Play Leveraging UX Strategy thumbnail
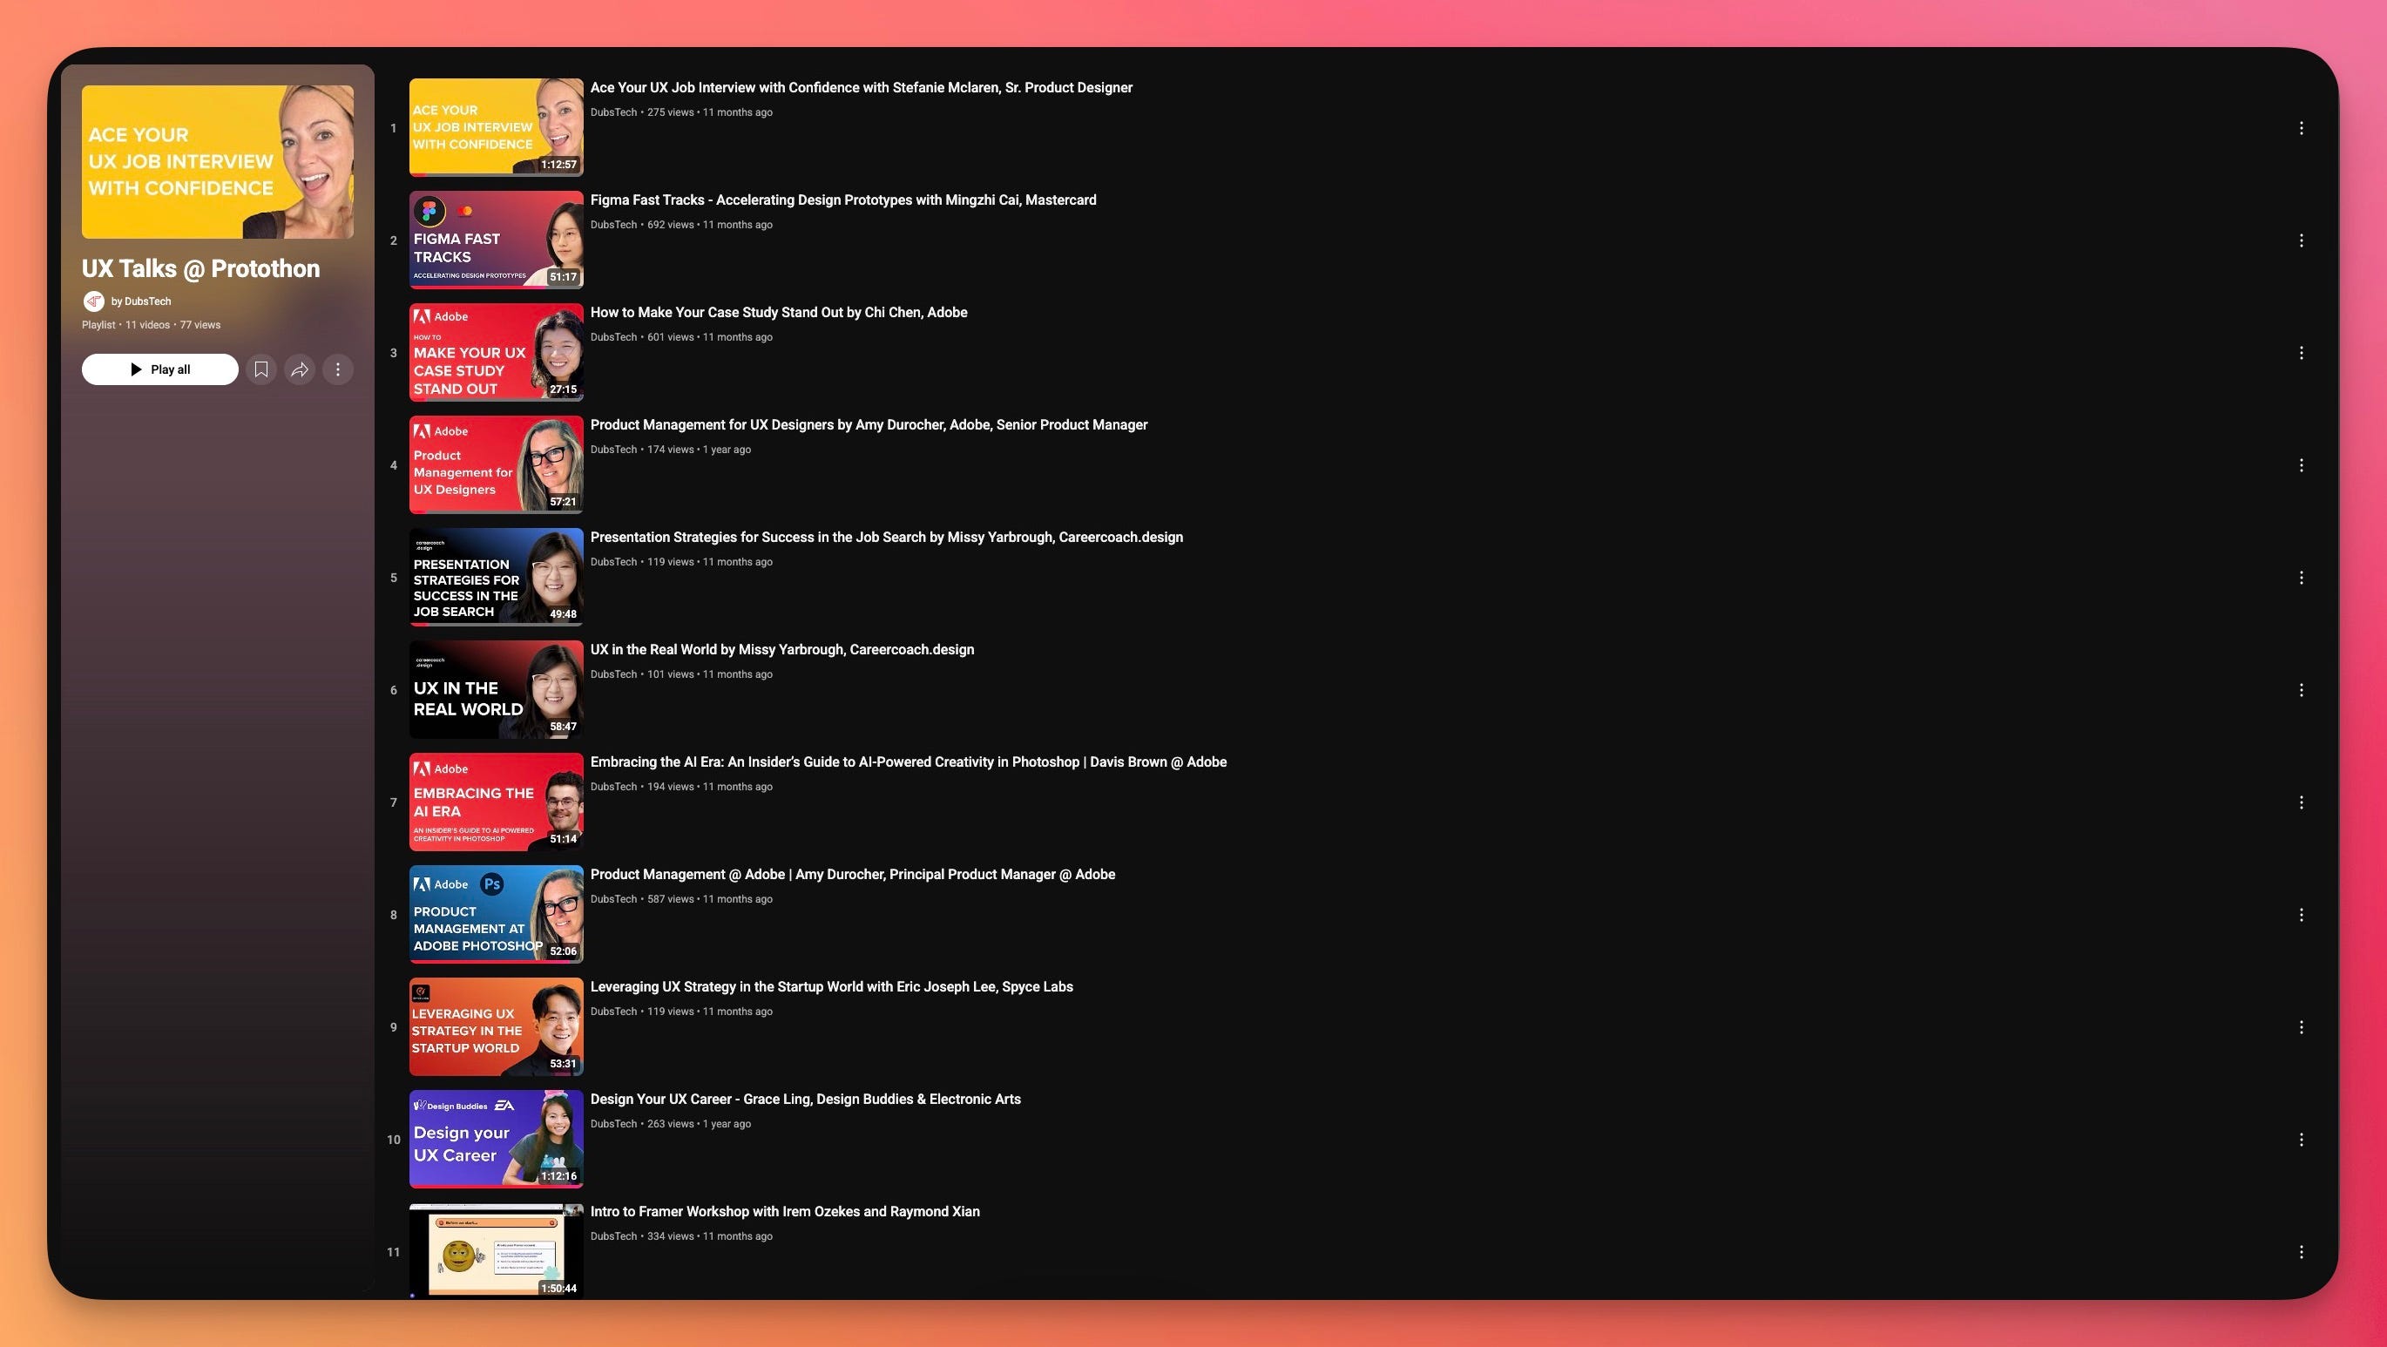 coord(497,1026)
